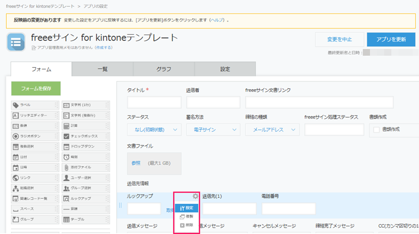419x234 pixels.
Task: Select the テーブル field icon
Action: click(66, 220)
